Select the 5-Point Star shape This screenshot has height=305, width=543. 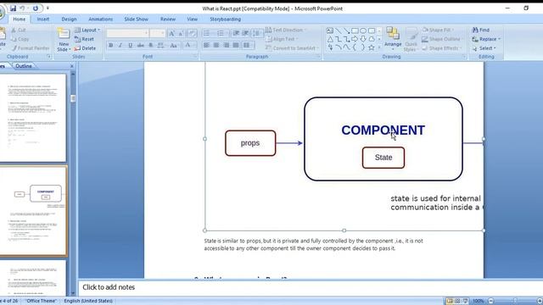pyautogui.click(x=372, y=47)
